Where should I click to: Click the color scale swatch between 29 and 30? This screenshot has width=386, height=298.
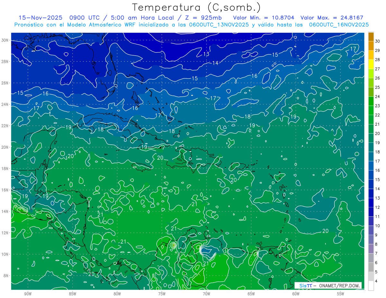tap(371, 46)
